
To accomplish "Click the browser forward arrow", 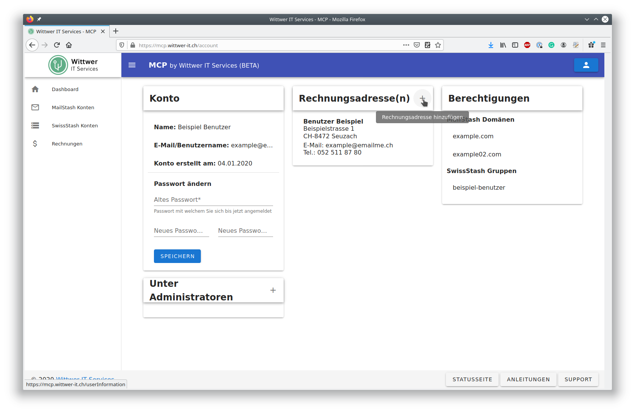I will click(x=45, y=45).
